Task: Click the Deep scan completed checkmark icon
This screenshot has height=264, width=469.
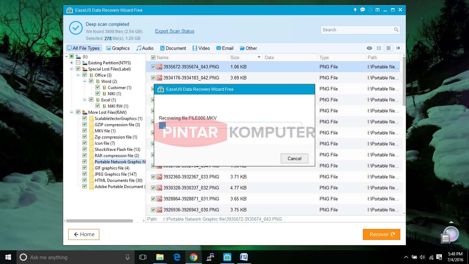Action: point(76,28)
